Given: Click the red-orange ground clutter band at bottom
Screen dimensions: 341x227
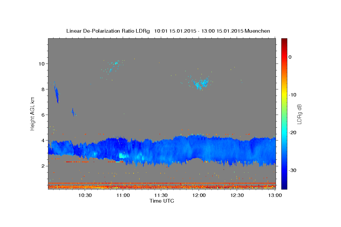Looking at the screenshot, I should click(x=162, y=186).
